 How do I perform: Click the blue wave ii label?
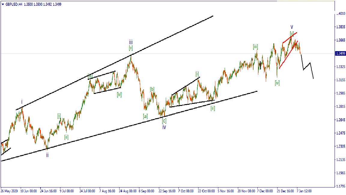click(x=47, y=155)
